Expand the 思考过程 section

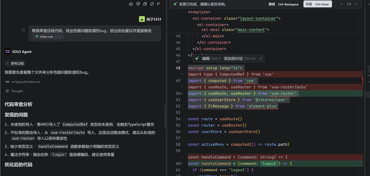pyautogui.click(x=15, y=63)
